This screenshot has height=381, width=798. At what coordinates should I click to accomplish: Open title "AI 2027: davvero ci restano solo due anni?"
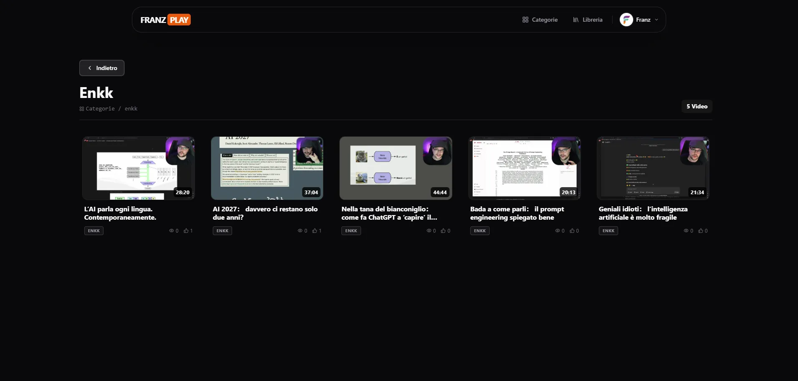[265, 213]
